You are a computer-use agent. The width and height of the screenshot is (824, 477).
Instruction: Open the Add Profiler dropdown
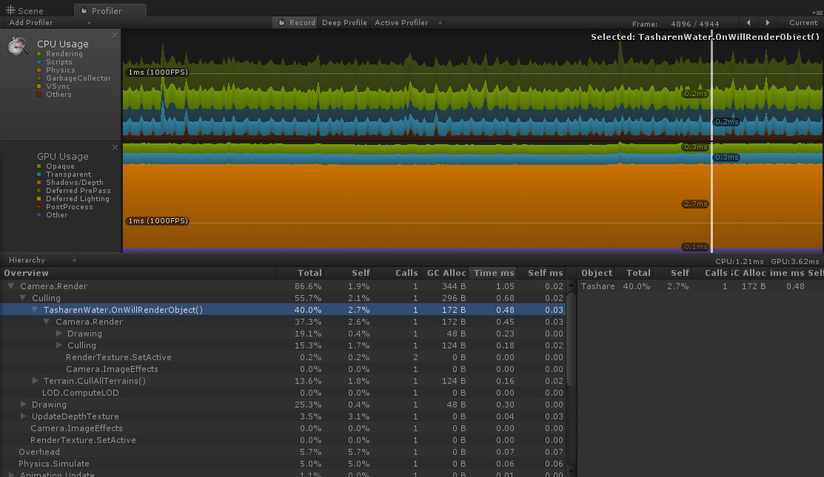(48, 23)
